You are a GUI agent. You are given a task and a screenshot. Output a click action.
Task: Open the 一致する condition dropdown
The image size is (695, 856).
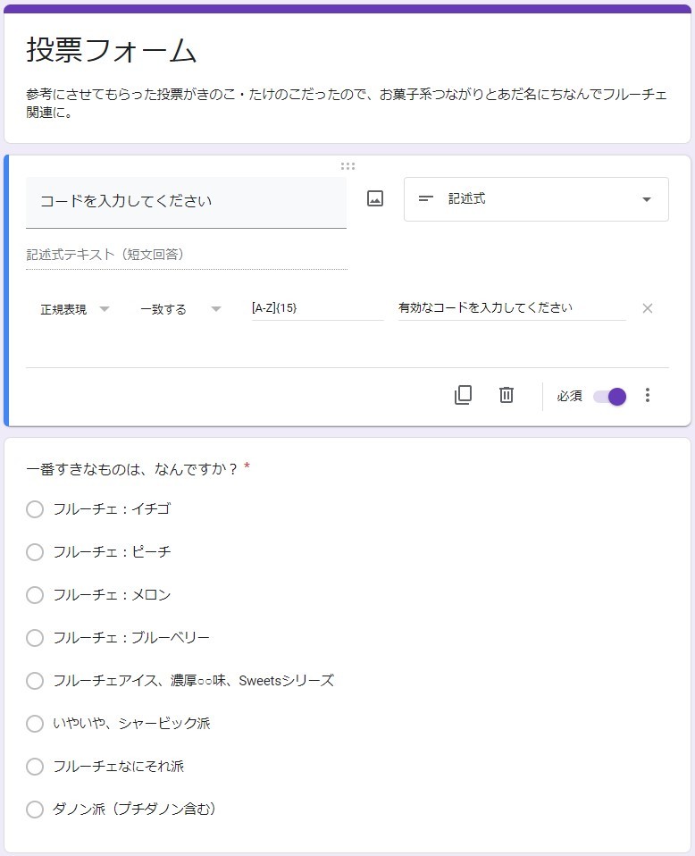point(180,309)
